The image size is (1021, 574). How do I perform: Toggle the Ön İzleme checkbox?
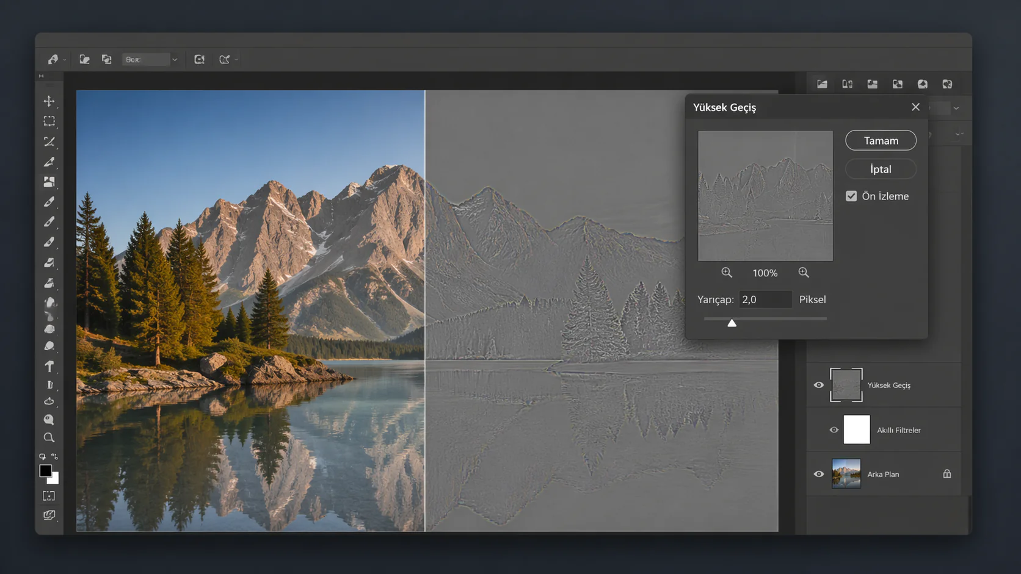tap(852, 196)
